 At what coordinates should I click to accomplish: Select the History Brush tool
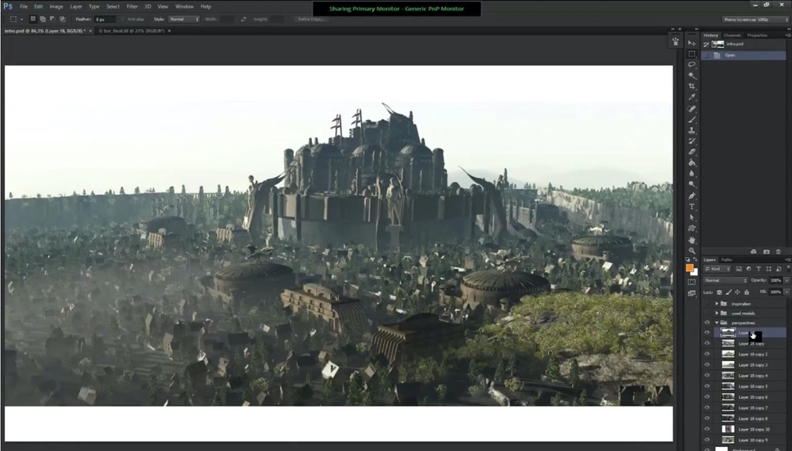pyautogui.click(x=692, y=141)
